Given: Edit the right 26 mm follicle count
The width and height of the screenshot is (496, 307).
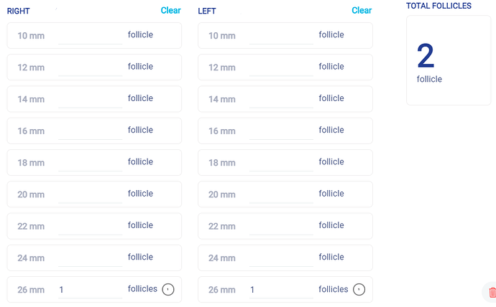Looking at the screenshot, I should click(90, 290).
